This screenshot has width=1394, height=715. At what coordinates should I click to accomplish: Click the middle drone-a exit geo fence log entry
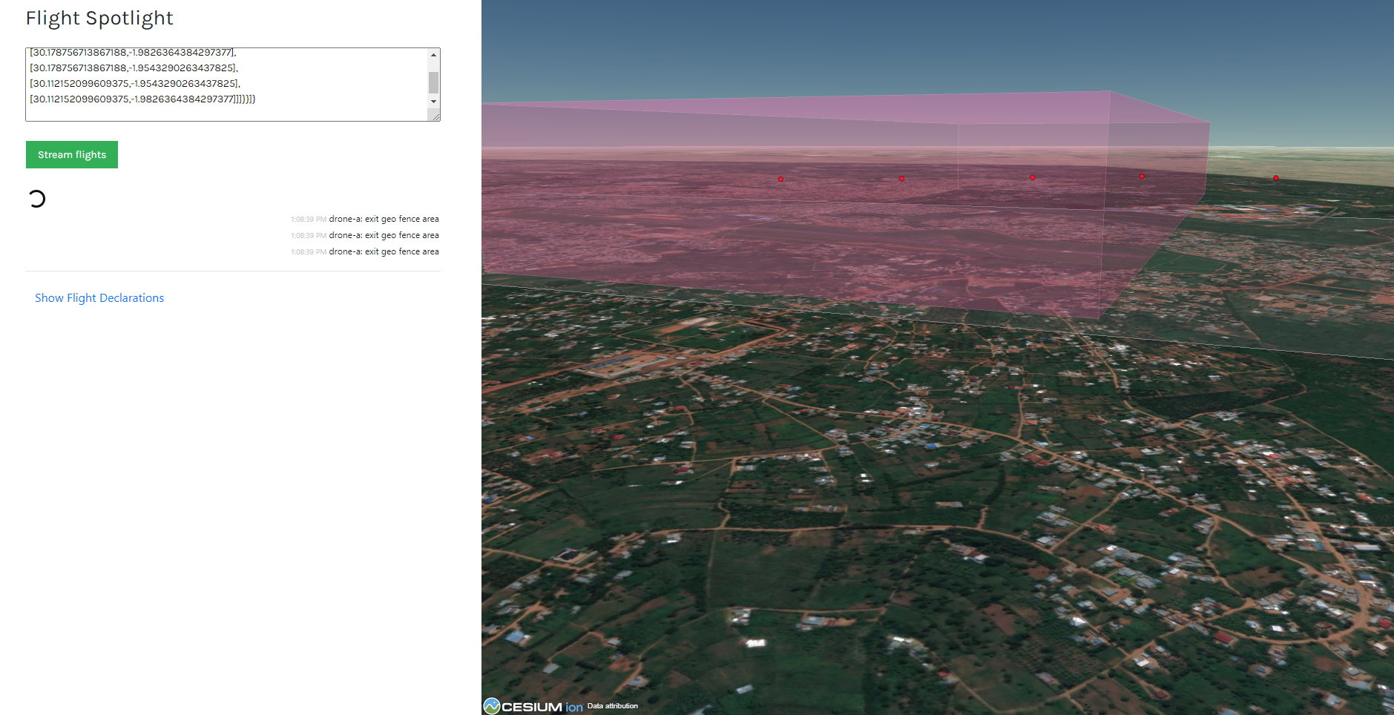pyautogui.click(x=383, y=236)
